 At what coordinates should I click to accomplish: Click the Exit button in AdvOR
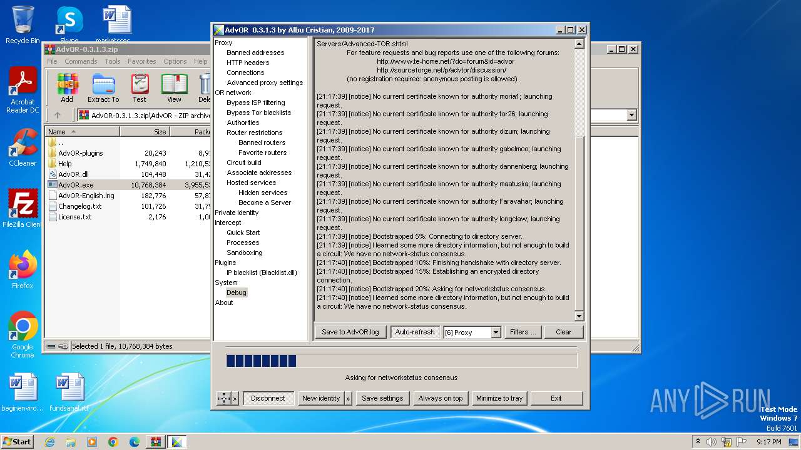[x=556, y=398]
